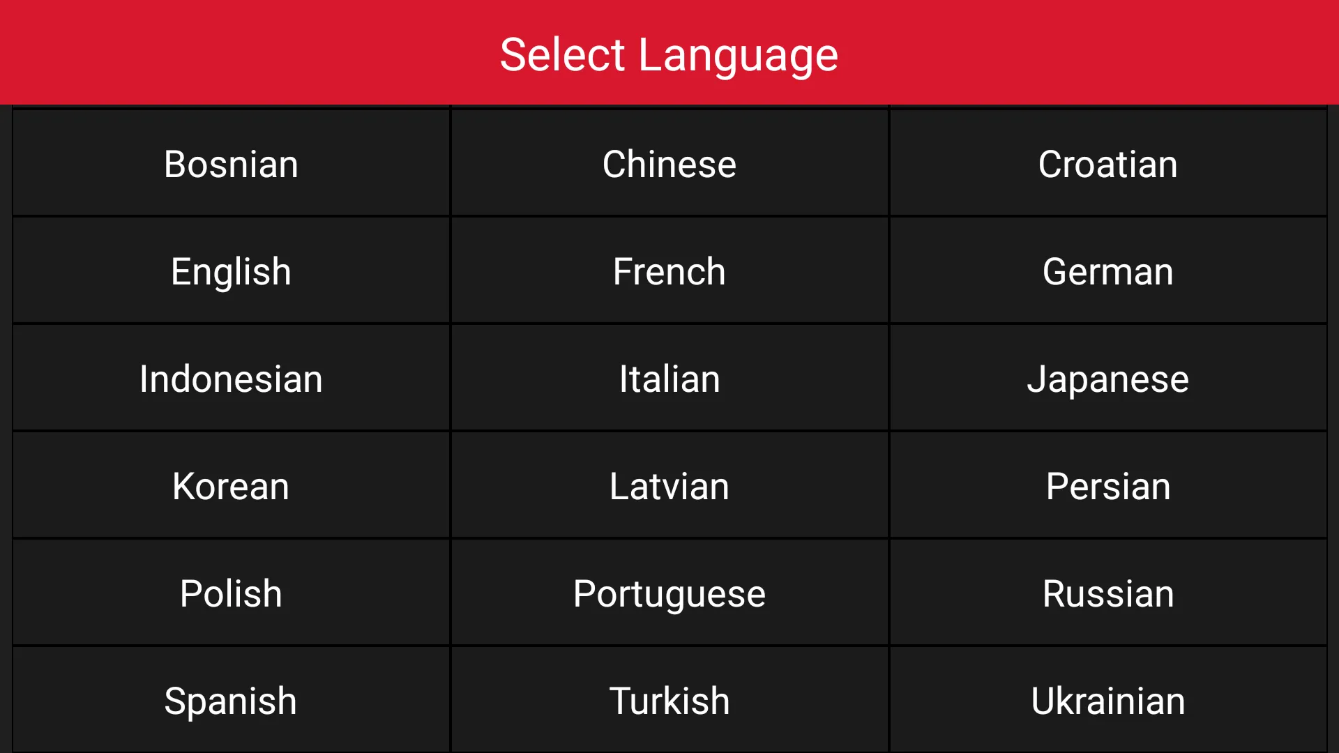1339x753 pixels.
Task: Select English as the language
Action: tap(231, 271)
